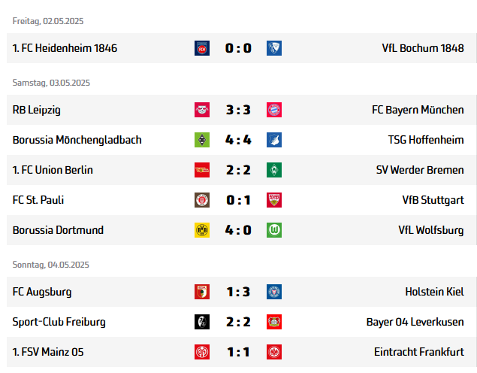Click the Sport-Club Freiburg crest
This screenshot has width=477, height=373.
point(201,322)
